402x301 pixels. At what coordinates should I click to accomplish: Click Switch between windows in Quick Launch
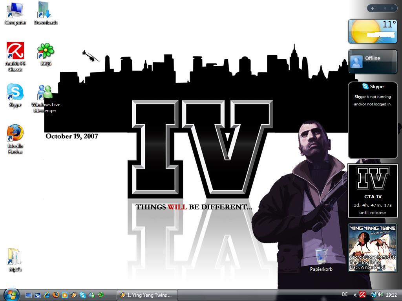[x=38, y=295]
